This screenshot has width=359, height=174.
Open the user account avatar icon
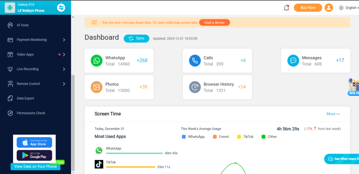[x=329, y=8]
